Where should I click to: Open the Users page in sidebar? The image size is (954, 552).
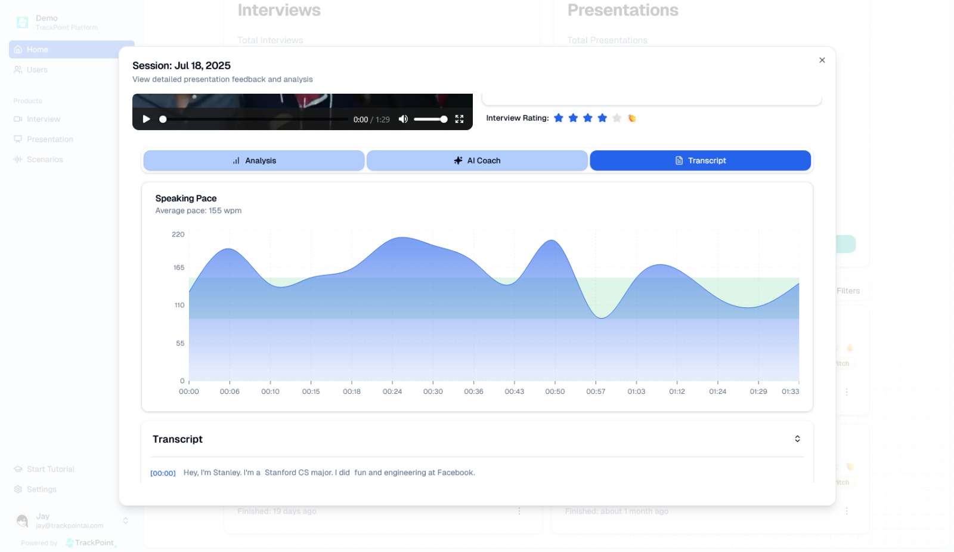pos(37,70)
